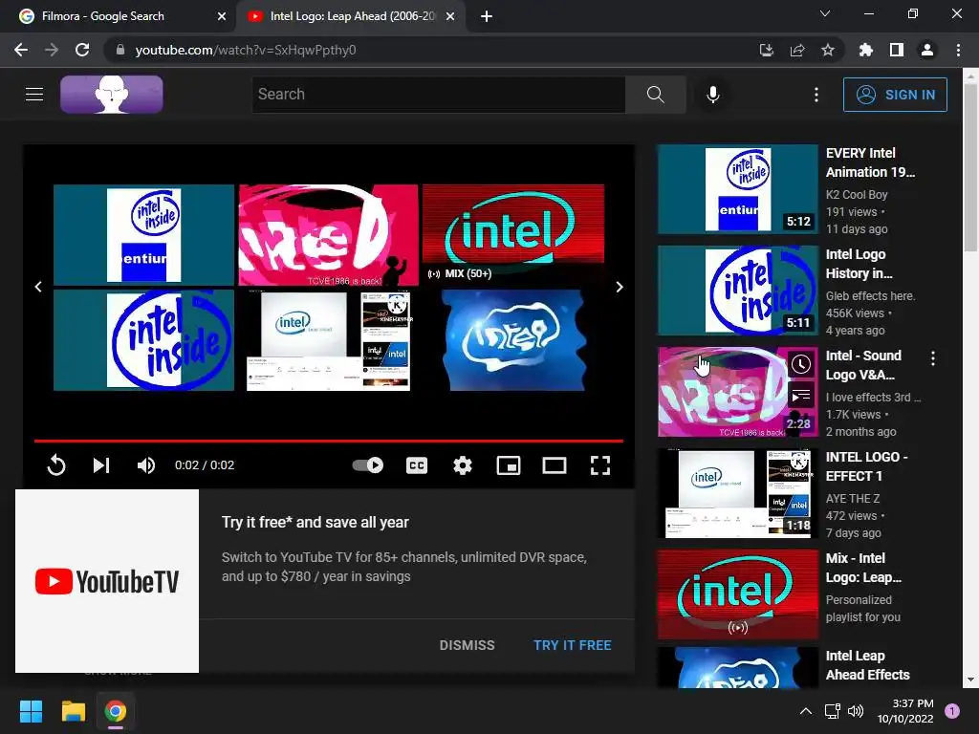This screenshot has height=734, width=979.
Task: Skip to next video in player
Action: 101,465
